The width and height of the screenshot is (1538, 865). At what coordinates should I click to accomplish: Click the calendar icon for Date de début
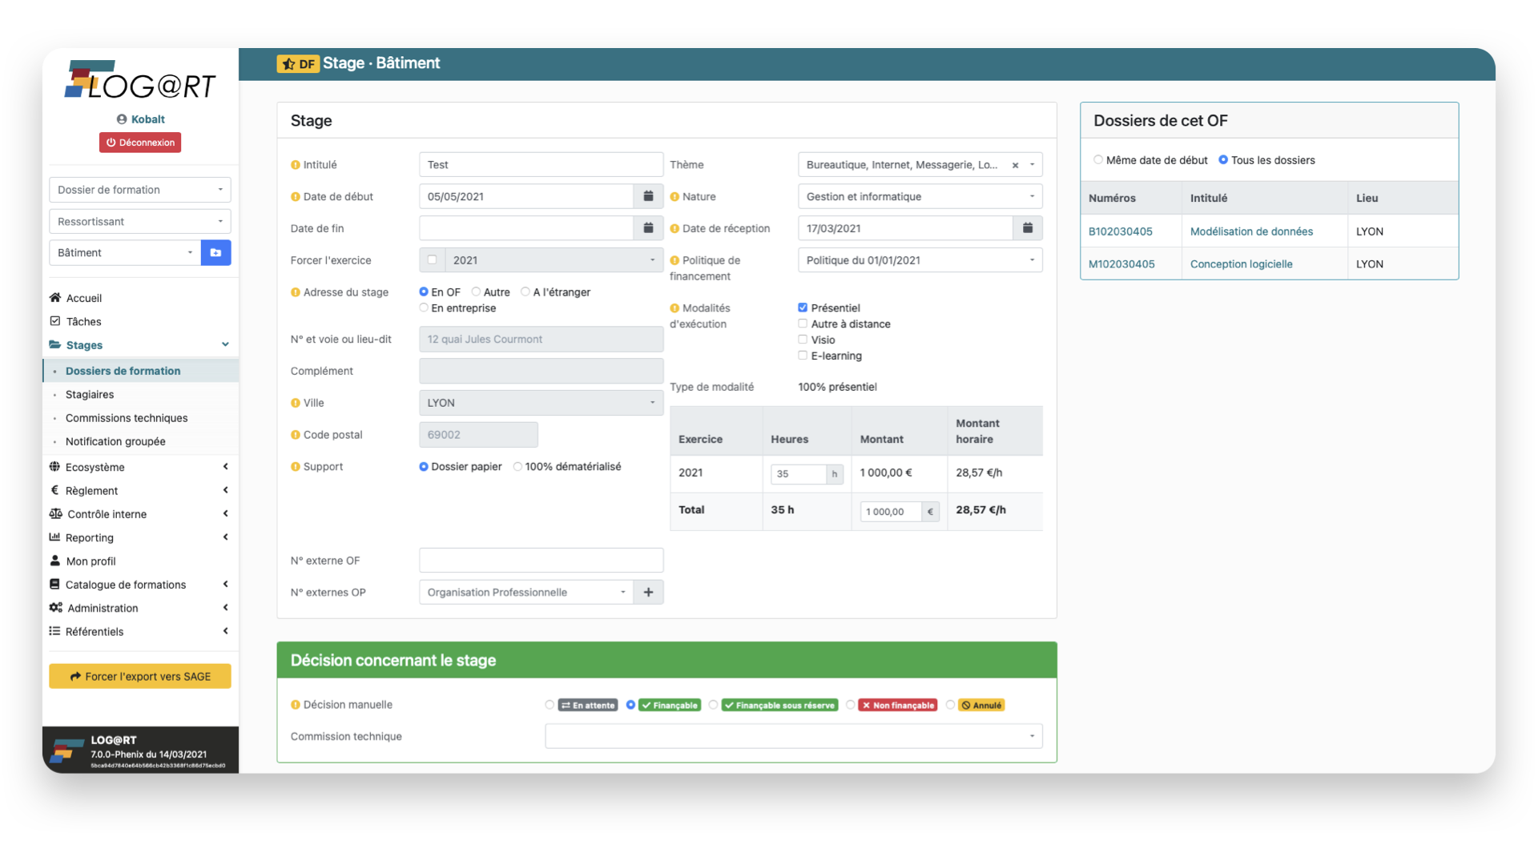tap(648, 196)
